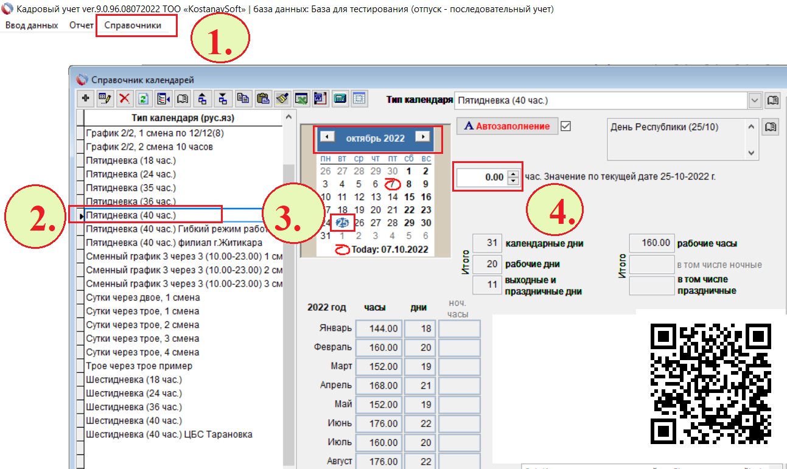The image size is (787, 469).
Task: Toggle the checkbox next to Автозаполнение
Action: [x=566, y=127]
